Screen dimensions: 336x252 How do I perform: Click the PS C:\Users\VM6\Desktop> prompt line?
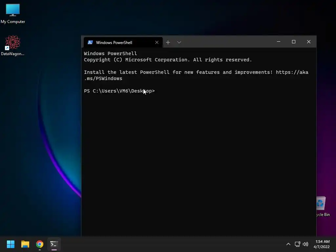point(119,91)
